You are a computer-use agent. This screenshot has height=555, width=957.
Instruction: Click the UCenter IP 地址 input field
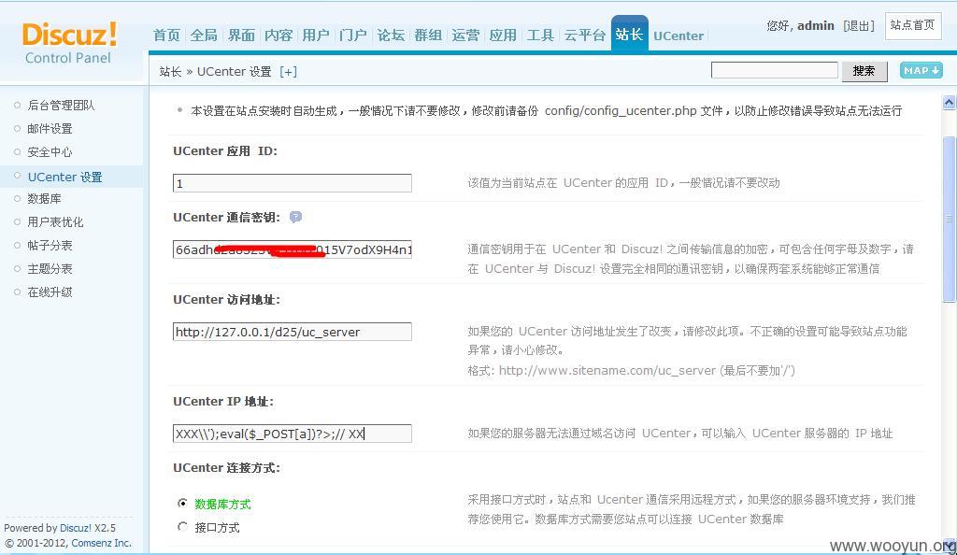[293, 434]
